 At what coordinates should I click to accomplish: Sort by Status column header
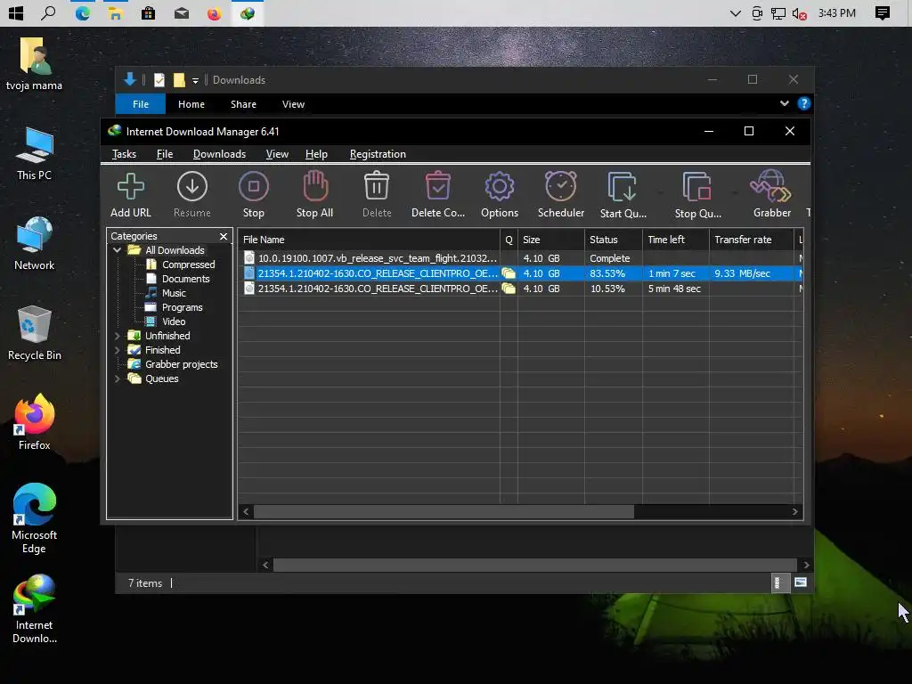click(x=613, y=240)
